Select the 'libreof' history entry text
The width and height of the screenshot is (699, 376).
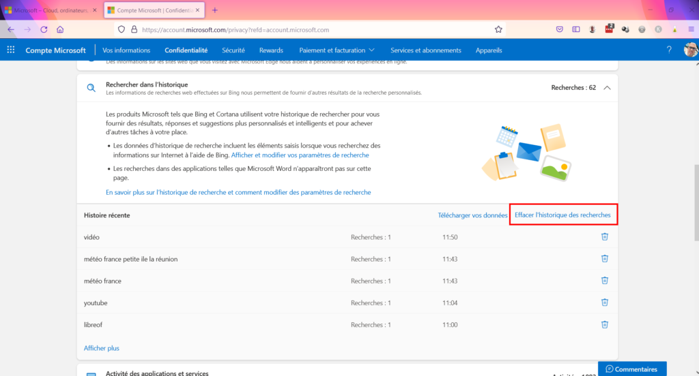point(93,325)
